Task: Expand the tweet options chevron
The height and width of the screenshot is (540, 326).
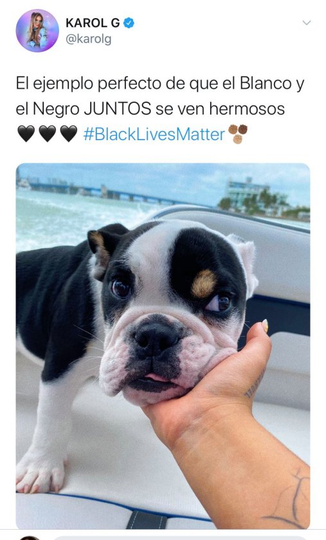Action: click(307, 22)
